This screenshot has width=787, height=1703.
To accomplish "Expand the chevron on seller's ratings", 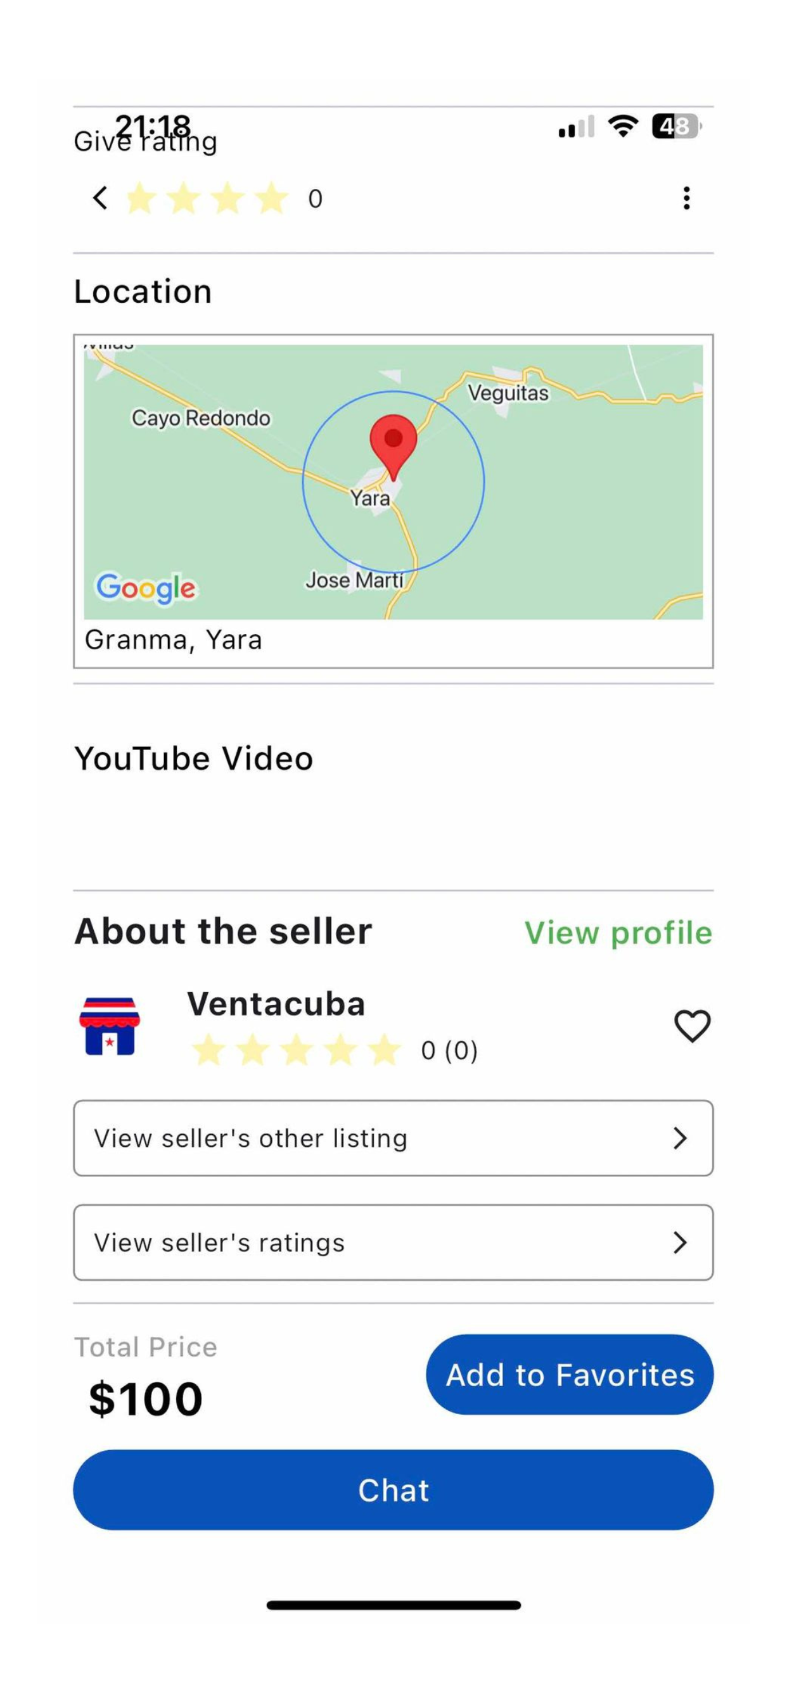I will click(x=680, y=1242).
